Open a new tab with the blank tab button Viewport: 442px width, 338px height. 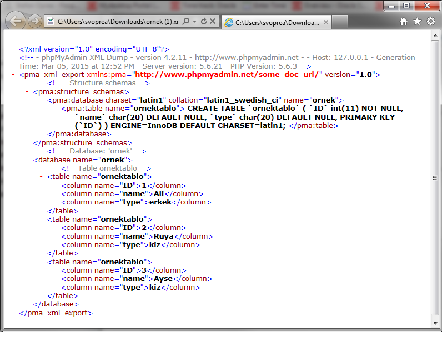tap(339, 22)
